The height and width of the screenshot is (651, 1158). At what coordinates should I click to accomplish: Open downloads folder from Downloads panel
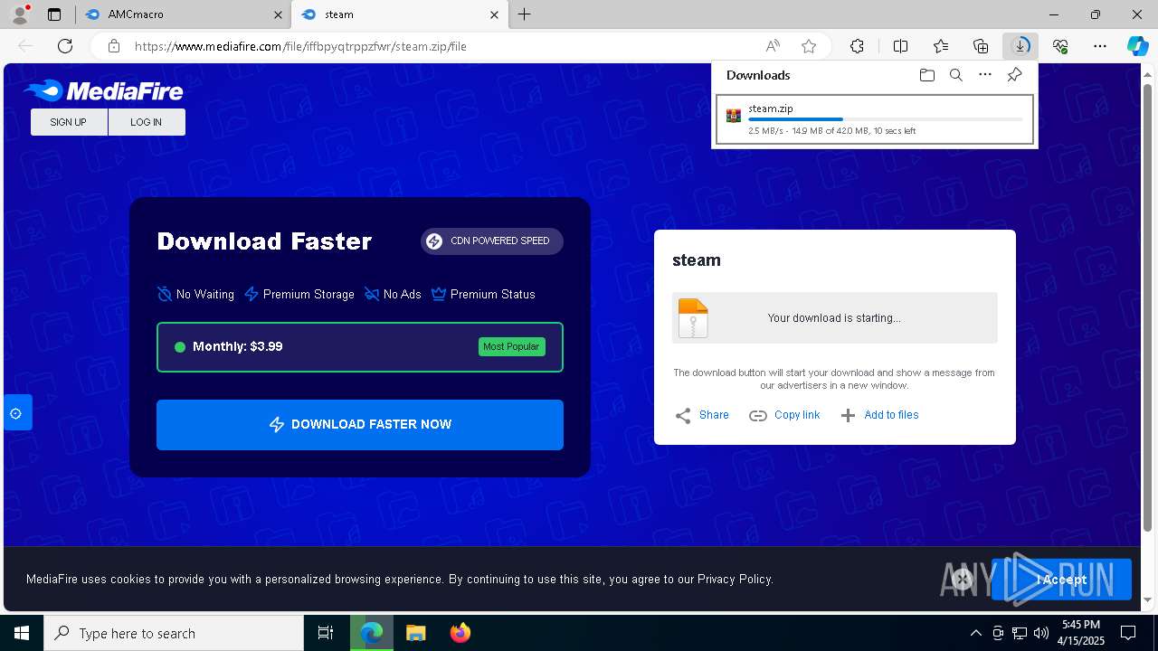pos(926,75)
